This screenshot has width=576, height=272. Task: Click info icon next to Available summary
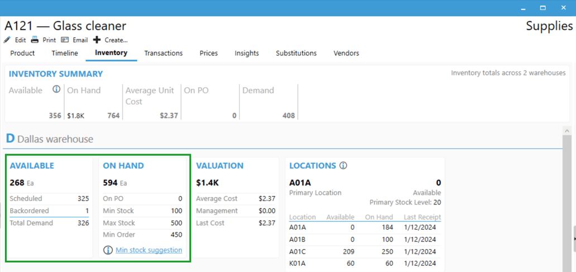tap(56, 89)
